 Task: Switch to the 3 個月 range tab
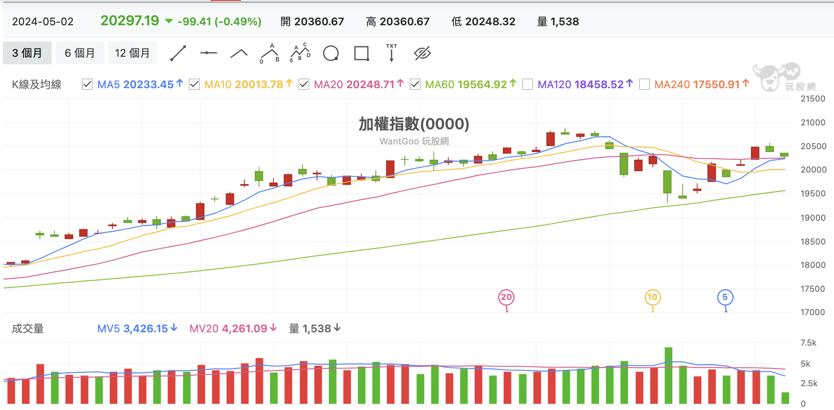(x=27, y=53)
